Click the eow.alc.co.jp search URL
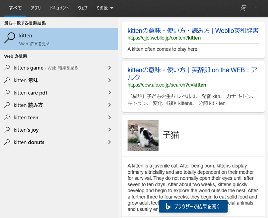Viewport: 268px width, 218px height. [x=167, y=85]
